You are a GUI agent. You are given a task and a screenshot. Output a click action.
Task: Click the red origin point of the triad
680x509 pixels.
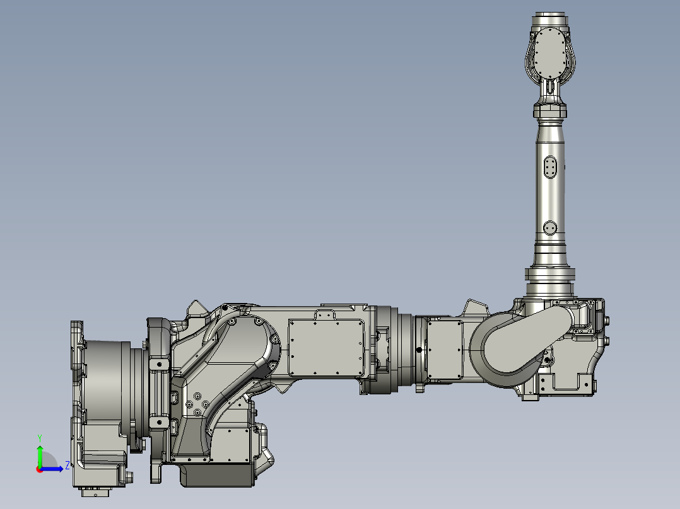coord(40,469)
